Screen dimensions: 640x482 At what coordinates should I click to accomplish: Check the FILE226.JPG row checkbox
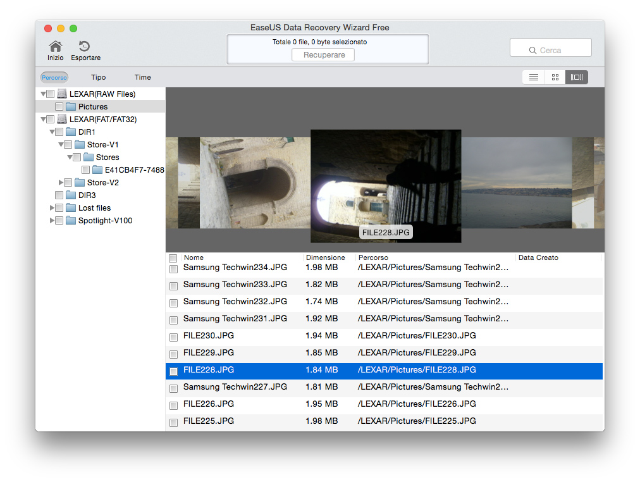coord(173,405)
